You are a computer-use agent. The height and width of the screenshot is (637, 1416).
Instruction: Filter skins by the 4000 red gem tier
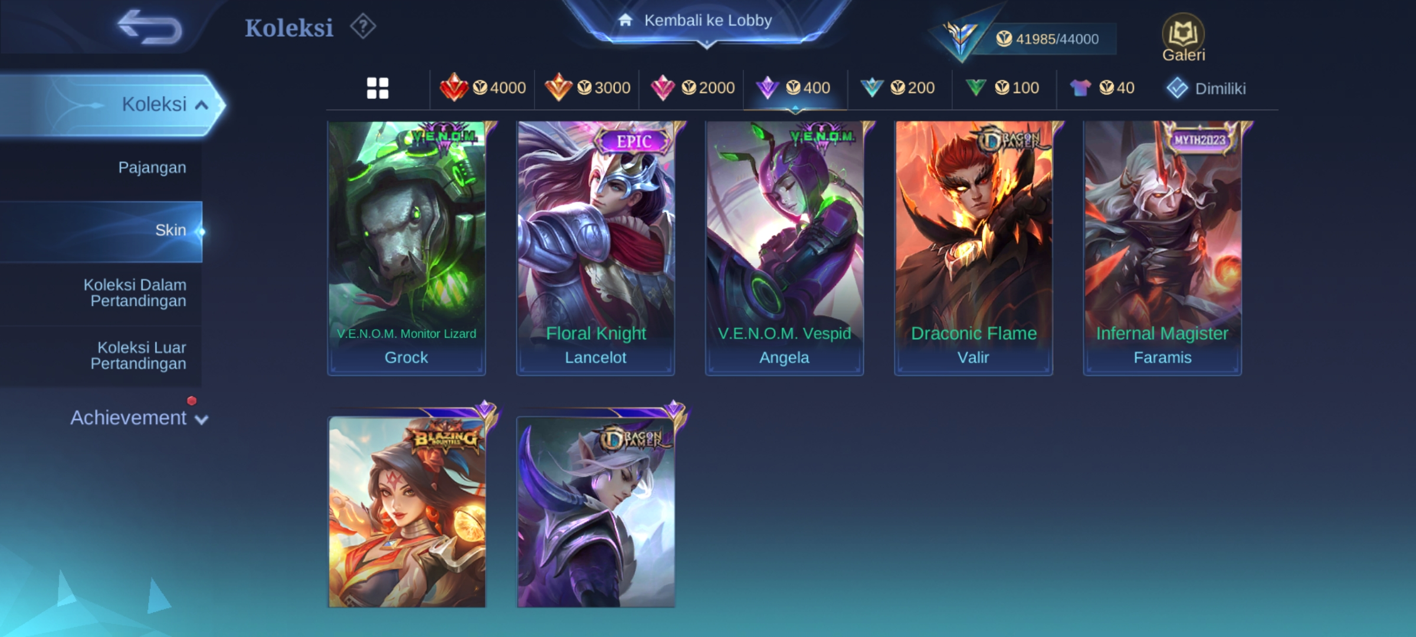tap(483, 88)
